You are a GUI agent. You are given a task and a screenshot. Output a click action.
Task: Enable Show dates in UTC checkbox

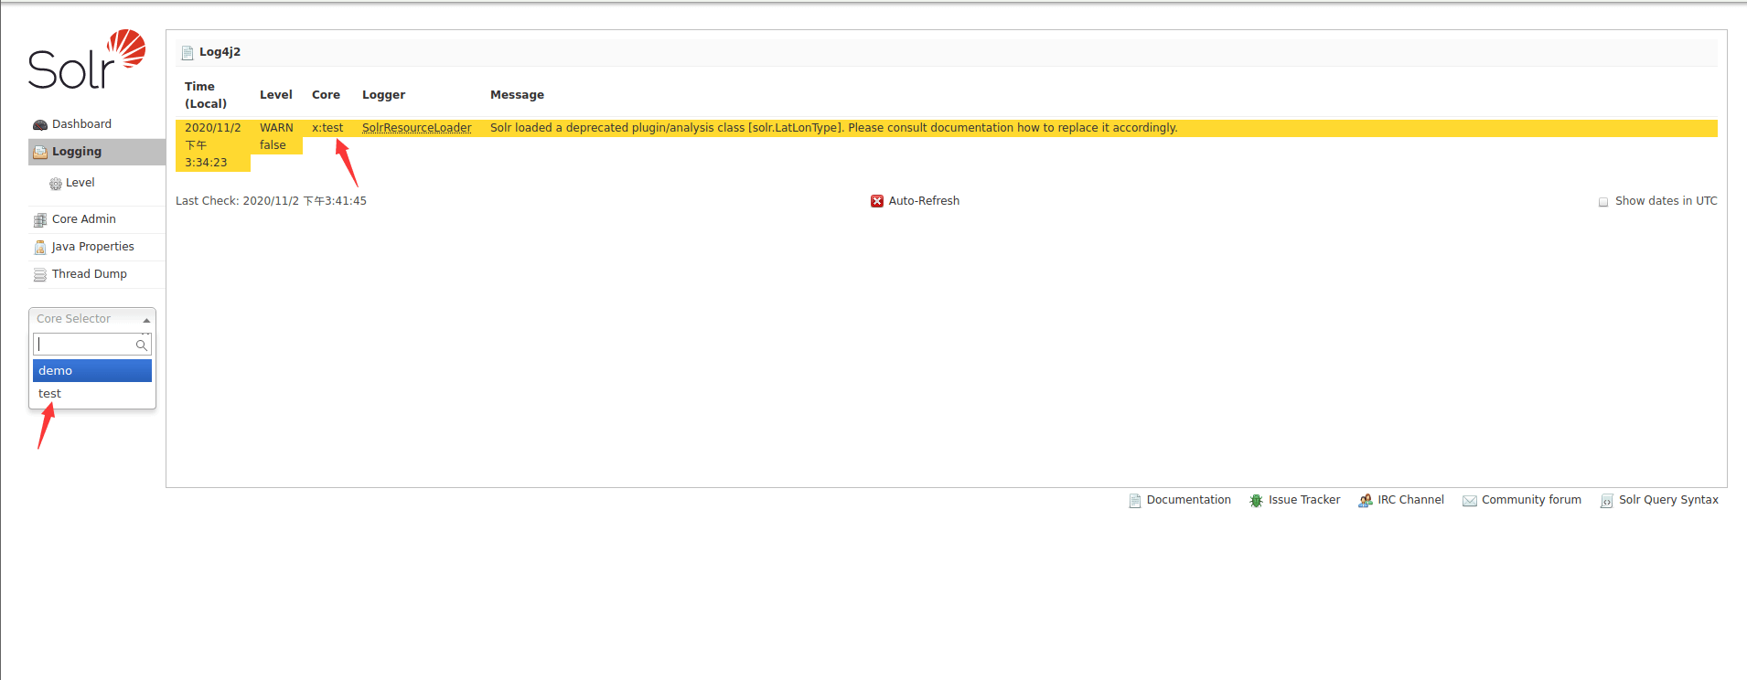coord(1603,202)
